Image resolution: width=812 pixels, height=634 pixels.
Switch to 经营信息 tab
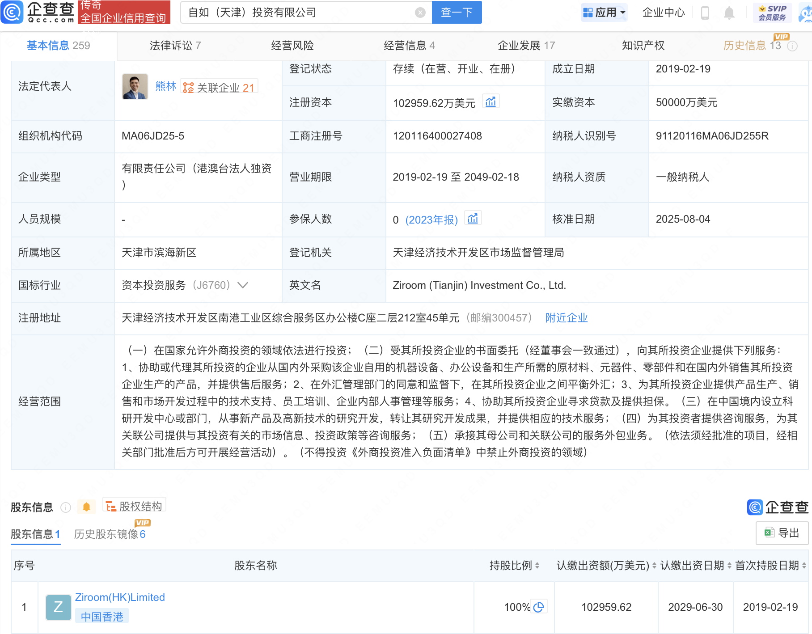(x=409, y=46)
